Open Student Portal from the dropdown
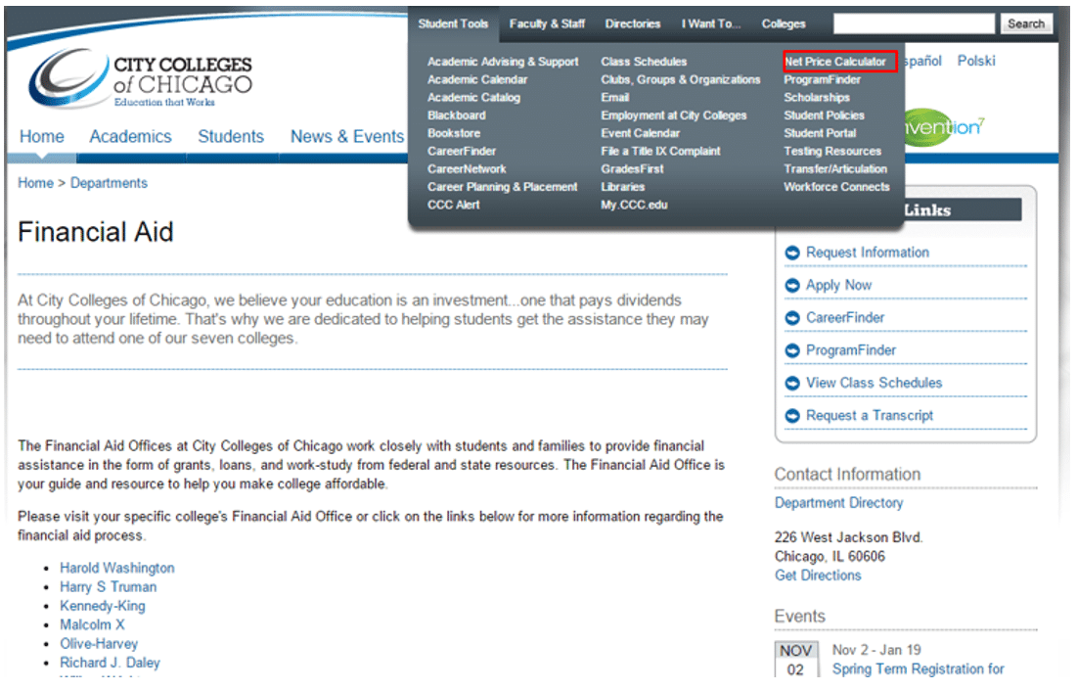The image size is (1077, 690). [x=820, y=133]
